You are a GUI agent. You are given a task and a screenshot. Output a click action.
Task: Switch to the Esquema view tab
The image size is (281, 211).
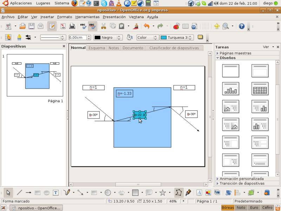pyautogui.click(x=97, y=48)
